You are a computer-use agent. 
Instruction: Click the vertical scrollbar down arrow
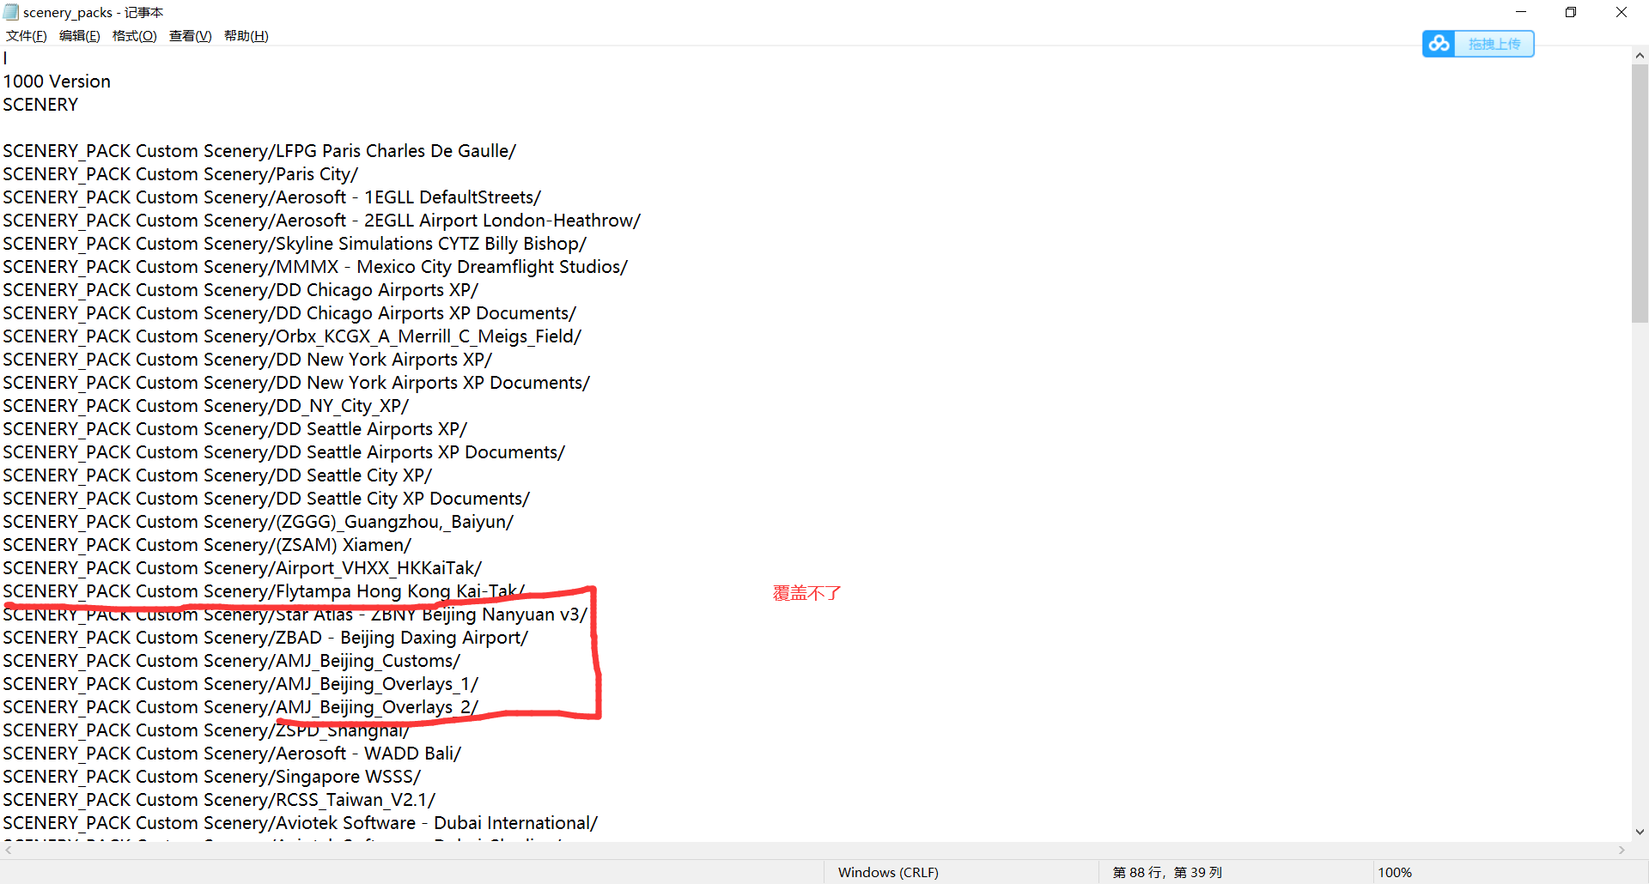coord(1640,832)
